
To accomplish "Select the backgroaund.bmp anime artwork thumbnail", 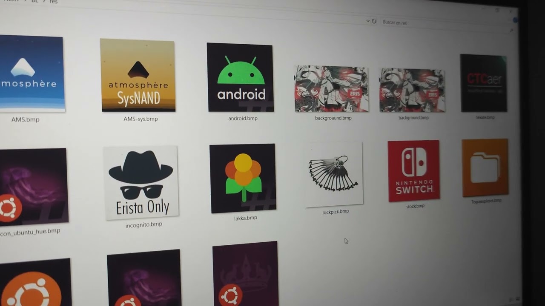I will click(x=332, y=89).
